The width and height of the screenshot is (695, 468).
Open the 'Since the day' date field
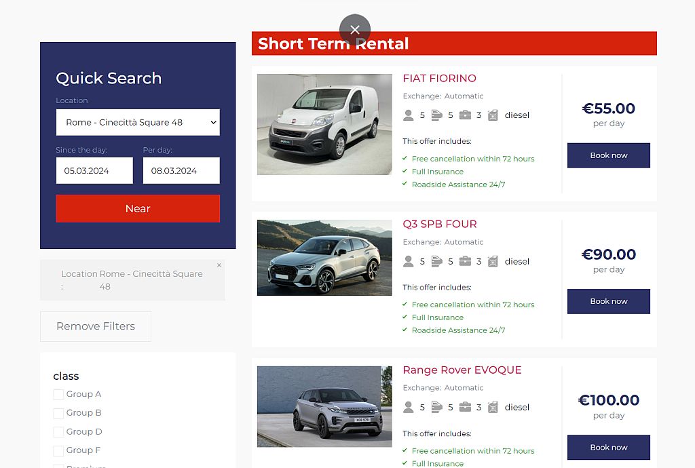(x=94, y=170)
